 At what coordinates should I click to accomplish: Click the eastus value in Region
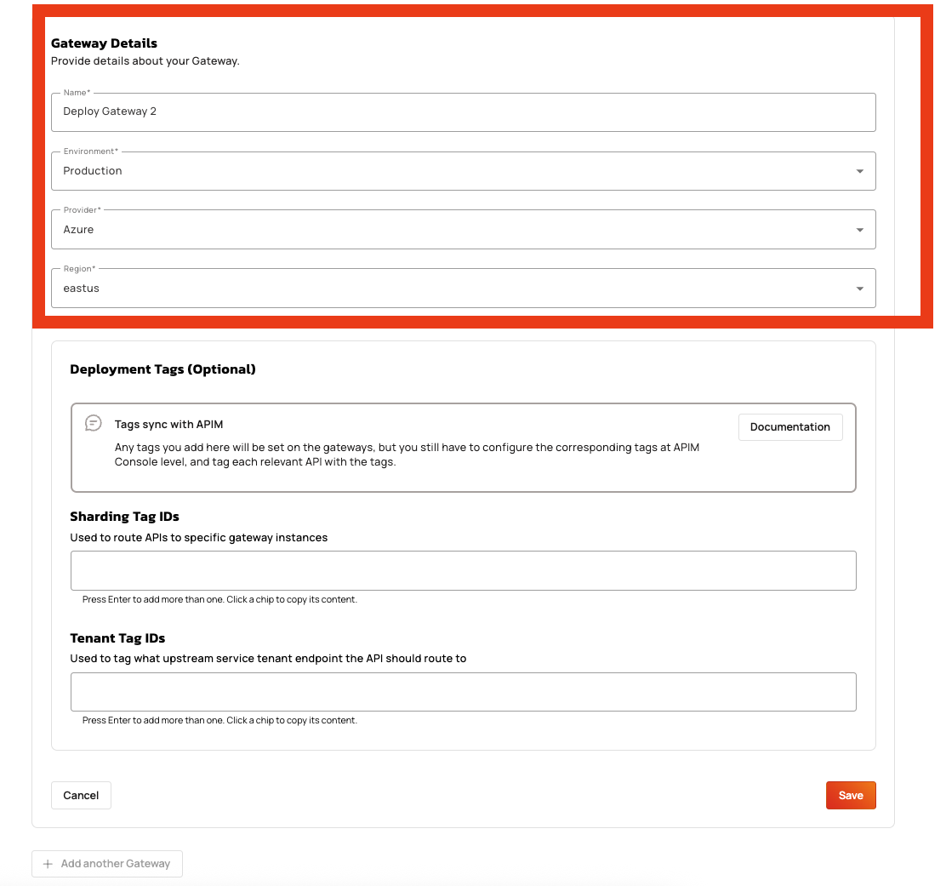point(81,289)
